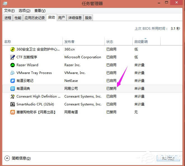Select the 有道云笔记 entry name
The width and height of the screenshot is (185, 166).
[x=25, y=81]
